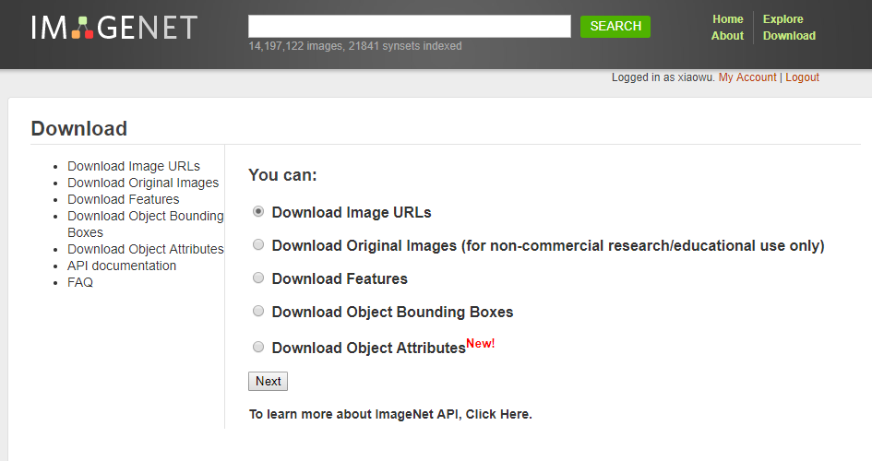
Task: Click the Next button
Action: pos(268,381)
